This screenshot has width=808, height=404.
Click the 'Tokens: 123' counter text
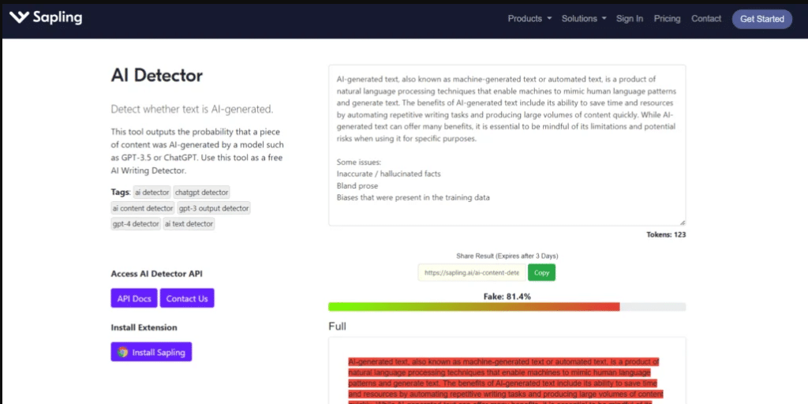pyautogui.click(x=666, y=234)
